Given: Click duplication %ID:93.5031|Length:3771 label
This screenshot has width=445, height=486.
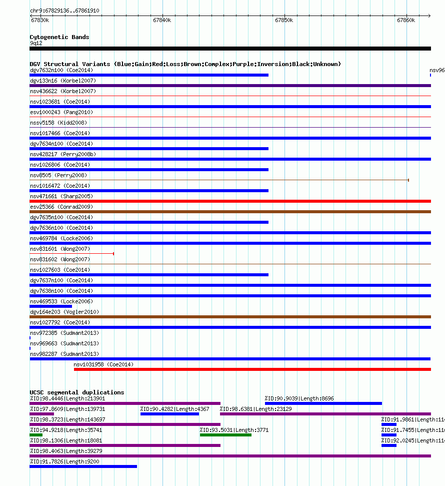Looking at the screenshot, I should [234, 431].
